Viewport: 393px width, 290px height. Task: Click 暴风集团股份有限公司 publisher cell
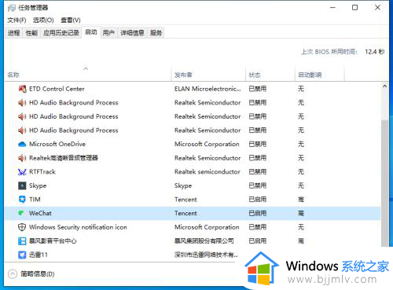pos(204,241)
